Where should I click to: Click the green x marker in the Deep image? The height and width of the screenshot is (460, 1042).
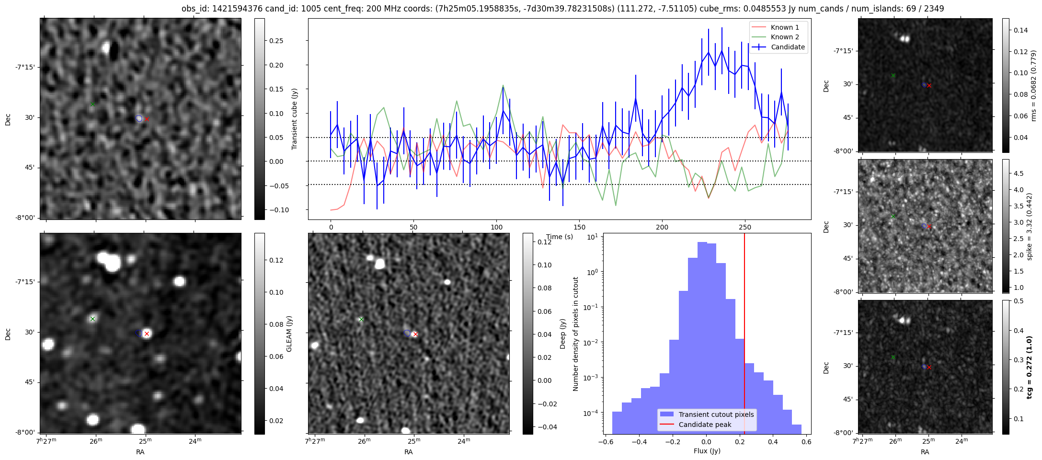coord(362,319)
